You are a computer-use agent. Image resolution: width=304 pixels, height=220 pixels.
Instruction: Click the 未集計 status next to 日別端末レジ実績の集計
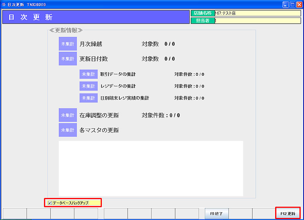pos(89,98)
